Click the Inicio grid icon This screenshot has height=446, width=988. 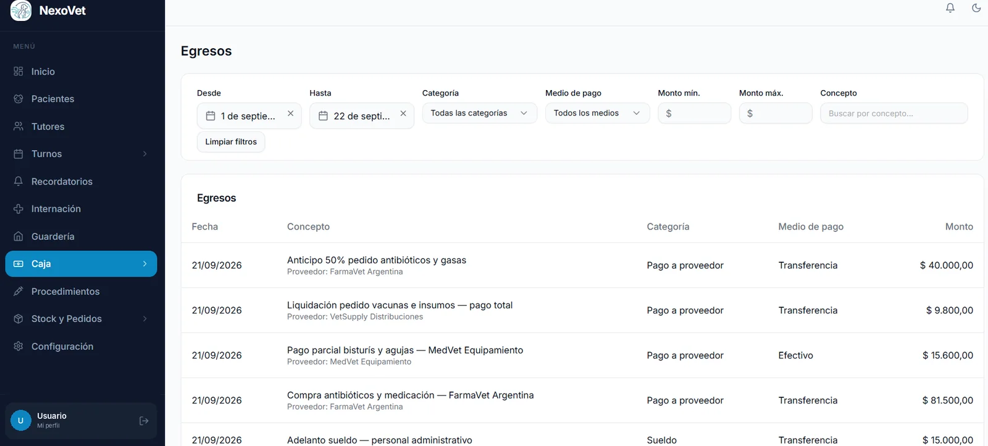tap(19, 72)
